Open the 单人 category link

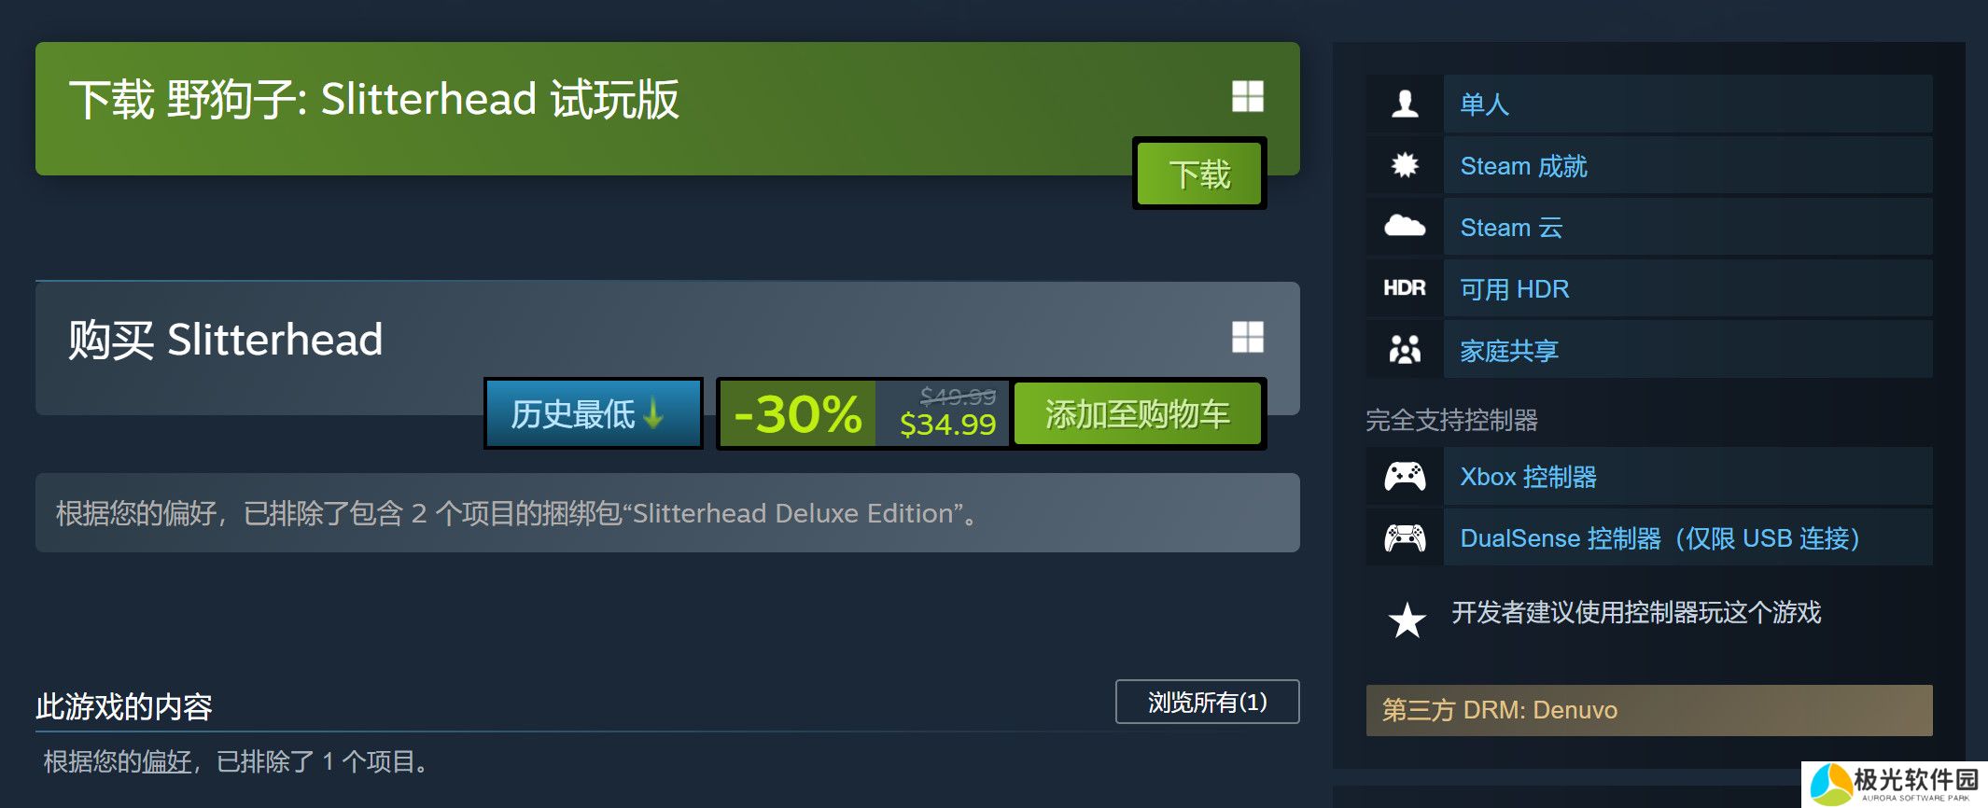click(x=1484, y=104)
